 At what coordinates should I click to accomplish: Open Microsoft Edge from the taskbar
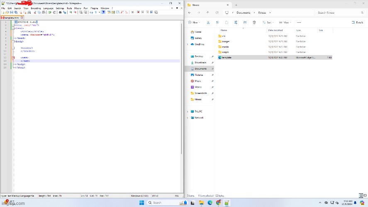point(210,202)
